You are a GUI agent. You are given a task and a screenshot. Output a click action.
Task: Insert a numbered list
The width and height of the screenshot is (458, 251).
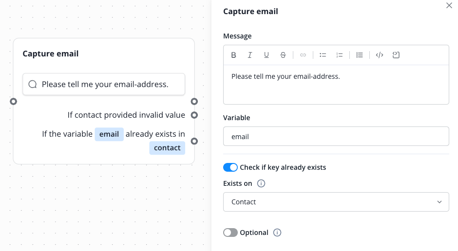pos(340,55)
